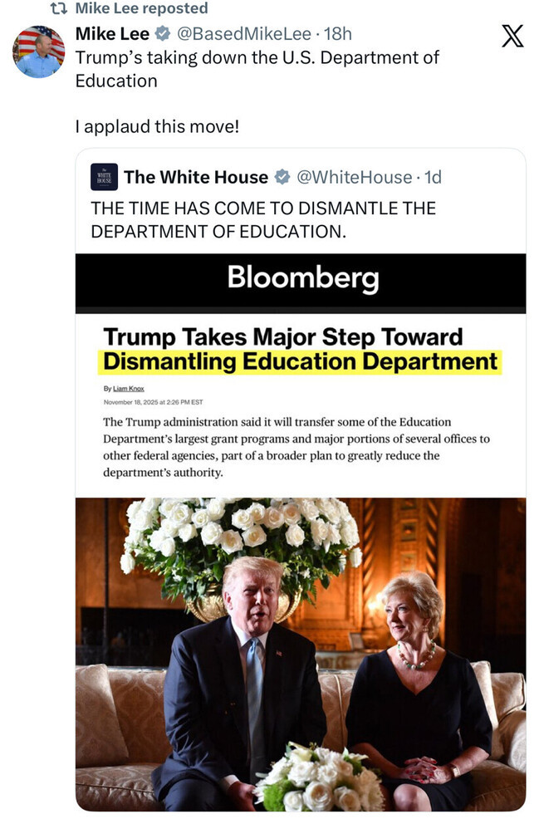Click the bold Mike Lee display name
The width and height of the screenshot is (539, 819).
[112, 34]
